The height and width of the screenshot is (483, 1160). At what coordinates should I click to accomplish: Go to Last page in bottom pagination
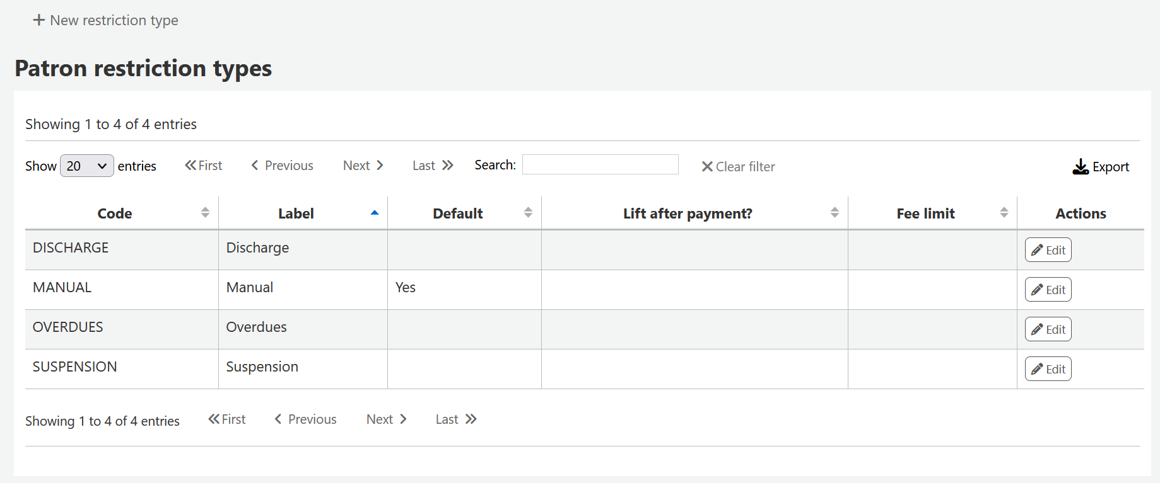456,419
